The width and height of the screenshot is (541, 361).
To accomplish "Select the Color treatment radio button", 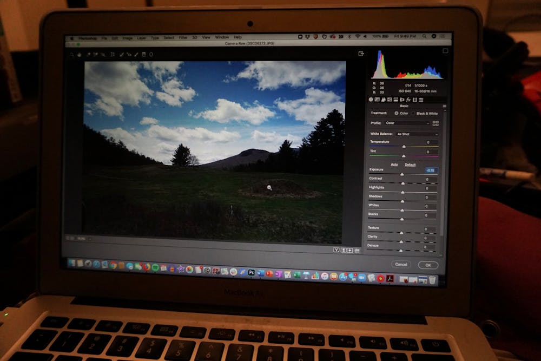I will click(x=397, y=113).
